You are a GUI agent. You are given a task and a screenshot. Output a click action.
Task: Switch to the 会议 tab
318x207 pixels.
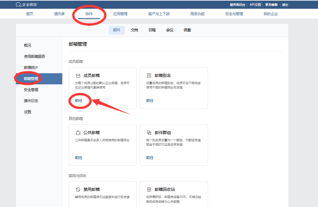point(170,30)
